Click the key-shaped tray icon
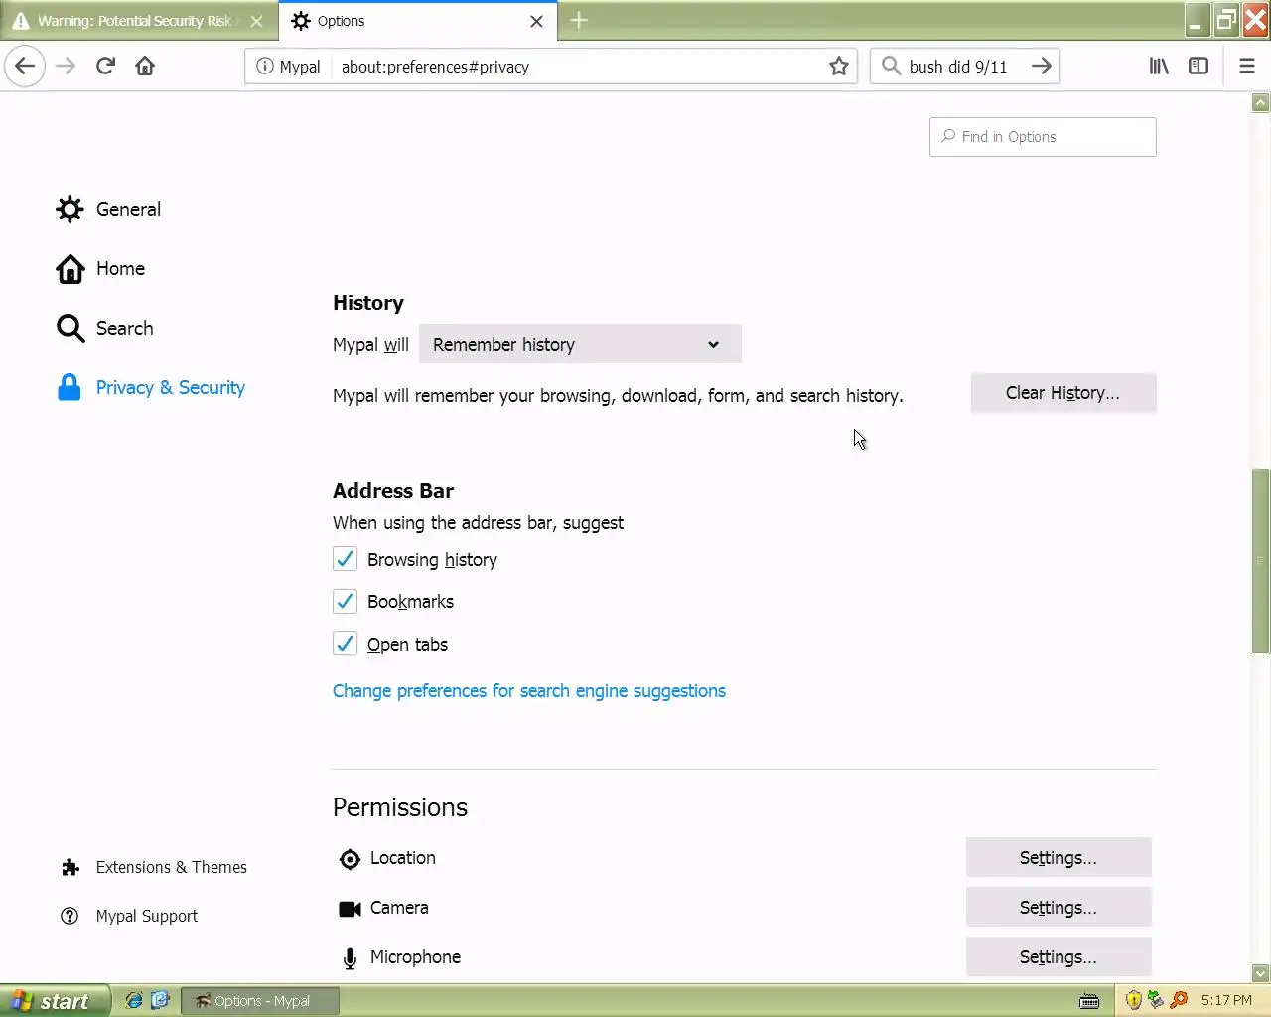Image resolution: width=1271 pixels, height=1017 pixels. click(x=1179, y=1000)
